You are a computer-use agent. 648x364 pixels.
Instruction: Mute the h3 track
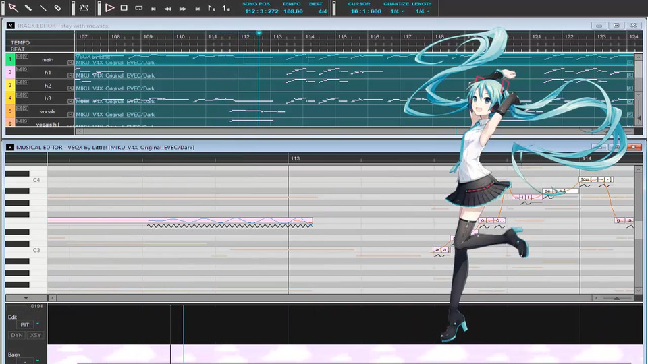[x=19, y=95]
